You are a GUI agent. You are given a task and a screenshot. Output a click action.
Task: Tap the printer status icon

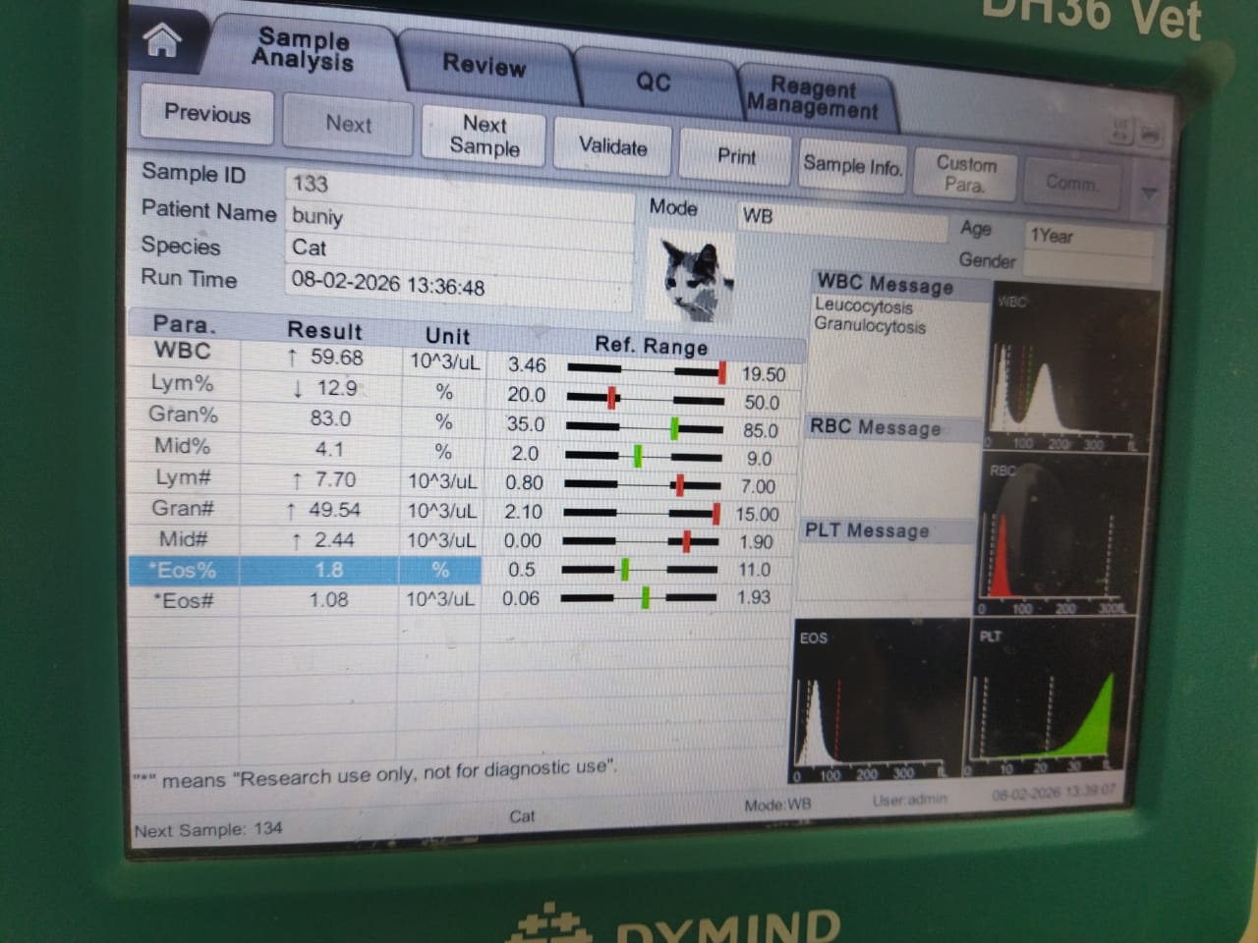(x=1151, y=133)
